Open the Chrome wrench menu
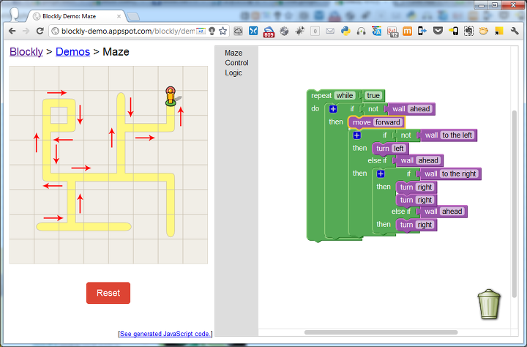 (515, 31)
